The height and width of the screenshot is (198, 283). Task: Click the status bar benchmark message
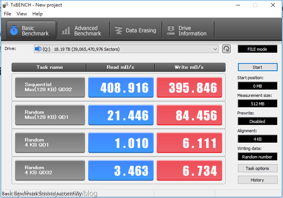42,194
